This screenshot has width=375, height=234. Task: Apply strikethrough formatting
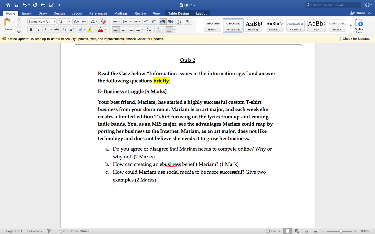coord(57,29)
